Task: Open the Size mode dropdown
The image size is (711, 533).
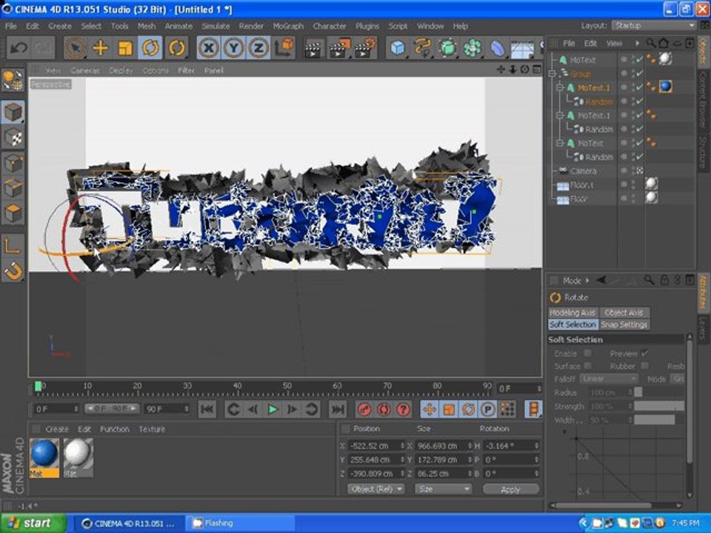Action: point(444,489)
